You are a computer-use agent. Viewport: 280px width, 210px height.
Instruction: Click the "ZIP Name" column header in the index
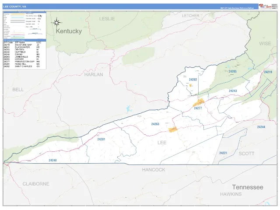coord(20,43)
